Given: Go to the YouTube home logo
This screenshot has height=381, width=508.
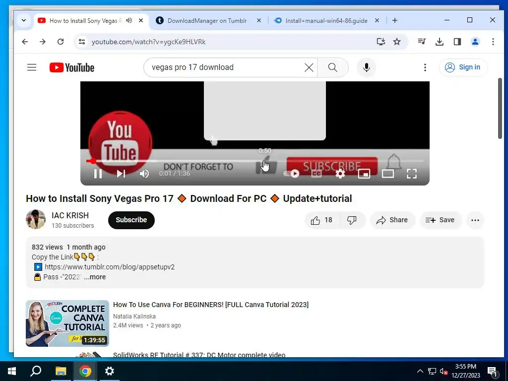Looking at the screenshot, I should point(72,67).
